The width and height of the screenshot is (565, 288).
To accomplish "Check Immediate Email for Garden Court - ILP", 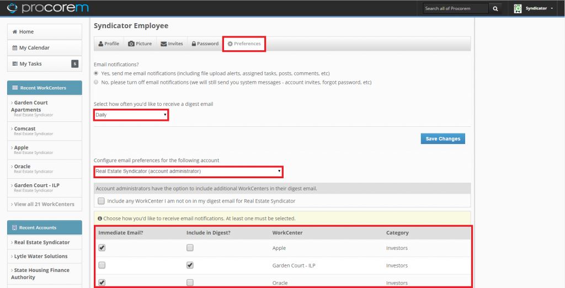I will (102, 265).
